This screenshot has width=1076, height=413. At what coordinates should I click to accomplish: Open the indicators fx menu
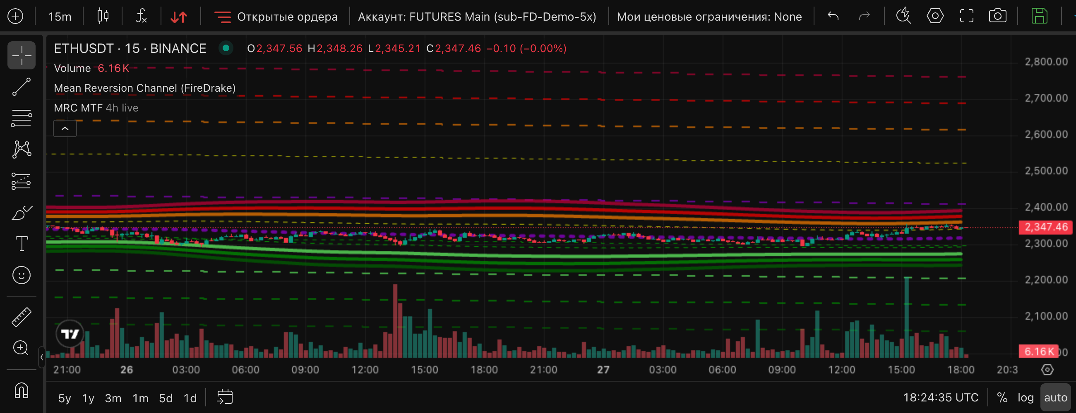pos(141,16)
